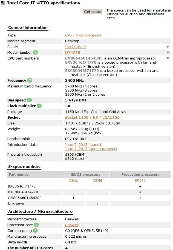Open the QEH8 S-spec link
The image size is (173, 250).
click(x=97, y=181)
